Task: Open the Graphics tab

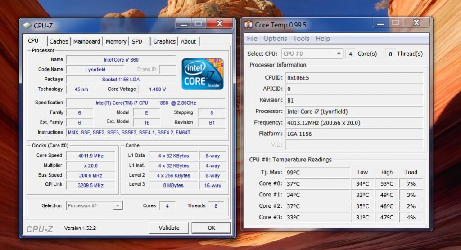Action: pos(164,41)
